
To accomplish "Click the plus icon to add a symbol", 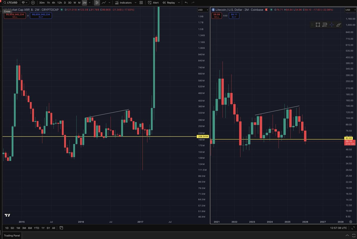I will point(33,3).
